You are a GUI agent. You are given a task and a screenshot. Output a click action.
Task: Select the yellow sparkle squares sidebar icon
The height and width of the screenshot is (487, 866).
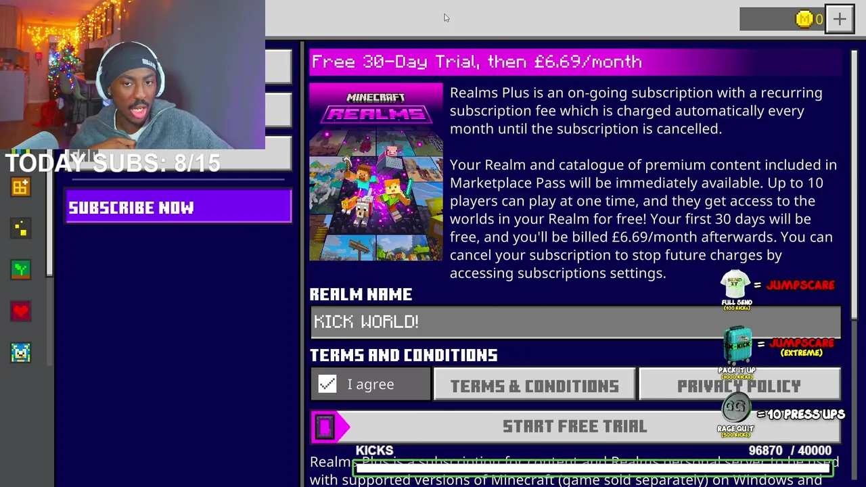point(20,229)
